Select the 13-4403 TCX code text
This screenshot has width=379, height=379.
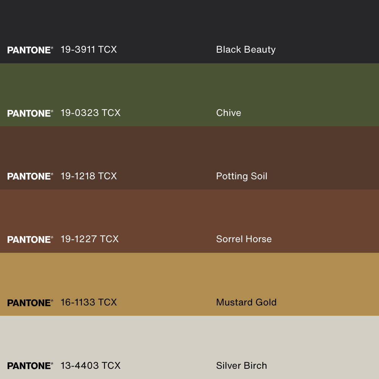(91, 366)
